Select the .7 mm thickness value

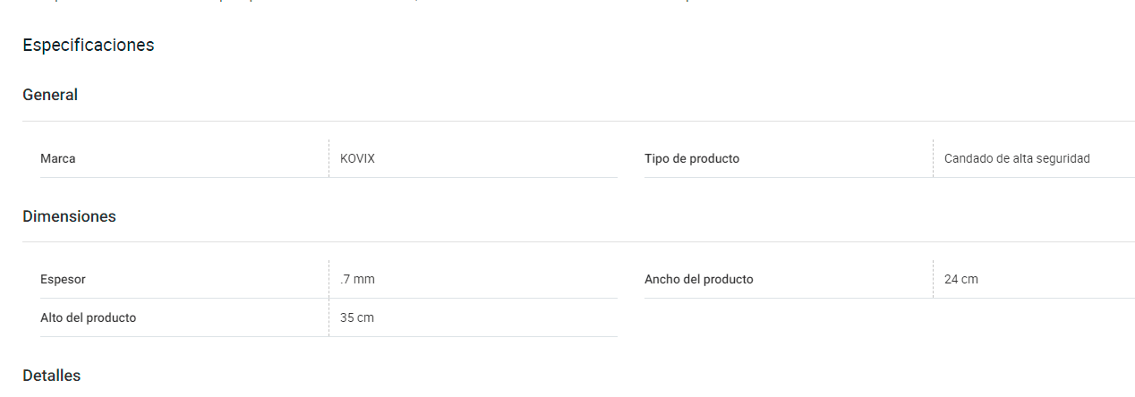357,279
